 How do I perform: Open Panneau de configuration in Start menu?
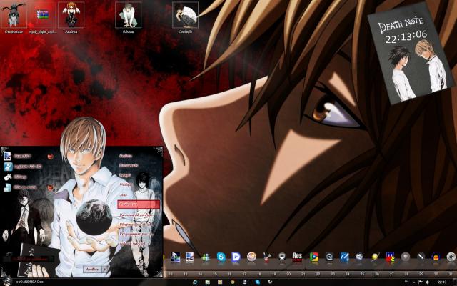point(136,214)
